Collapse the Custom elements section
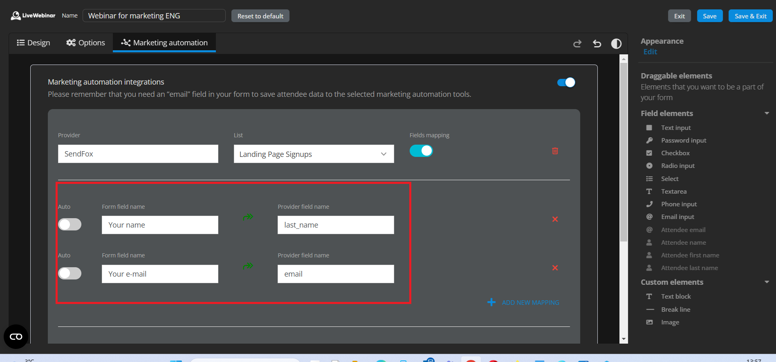This screenshot has height=362, width=776. click(x=767, y=282)
